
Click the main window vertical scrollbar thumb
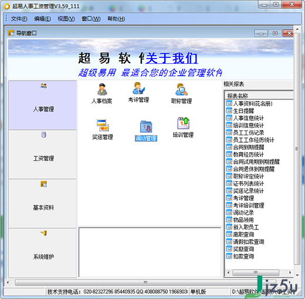297,149
